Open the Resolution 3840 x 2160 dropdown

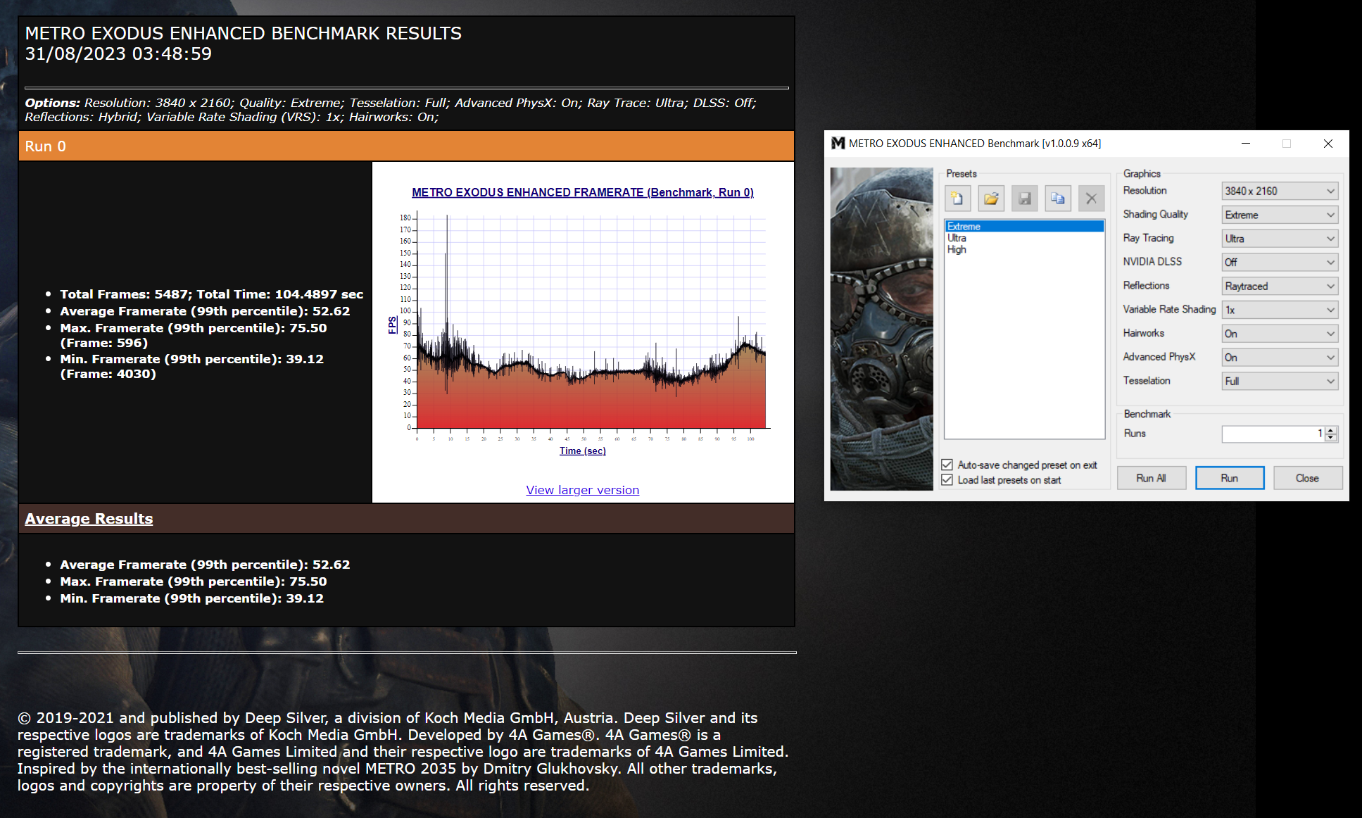coord(1280,191)
